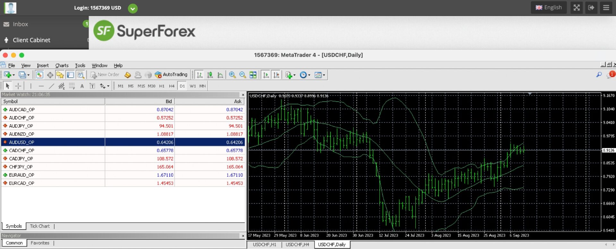Expand the login account dropdown
This screenshot has height=249, width=616.
pos(133,8)
